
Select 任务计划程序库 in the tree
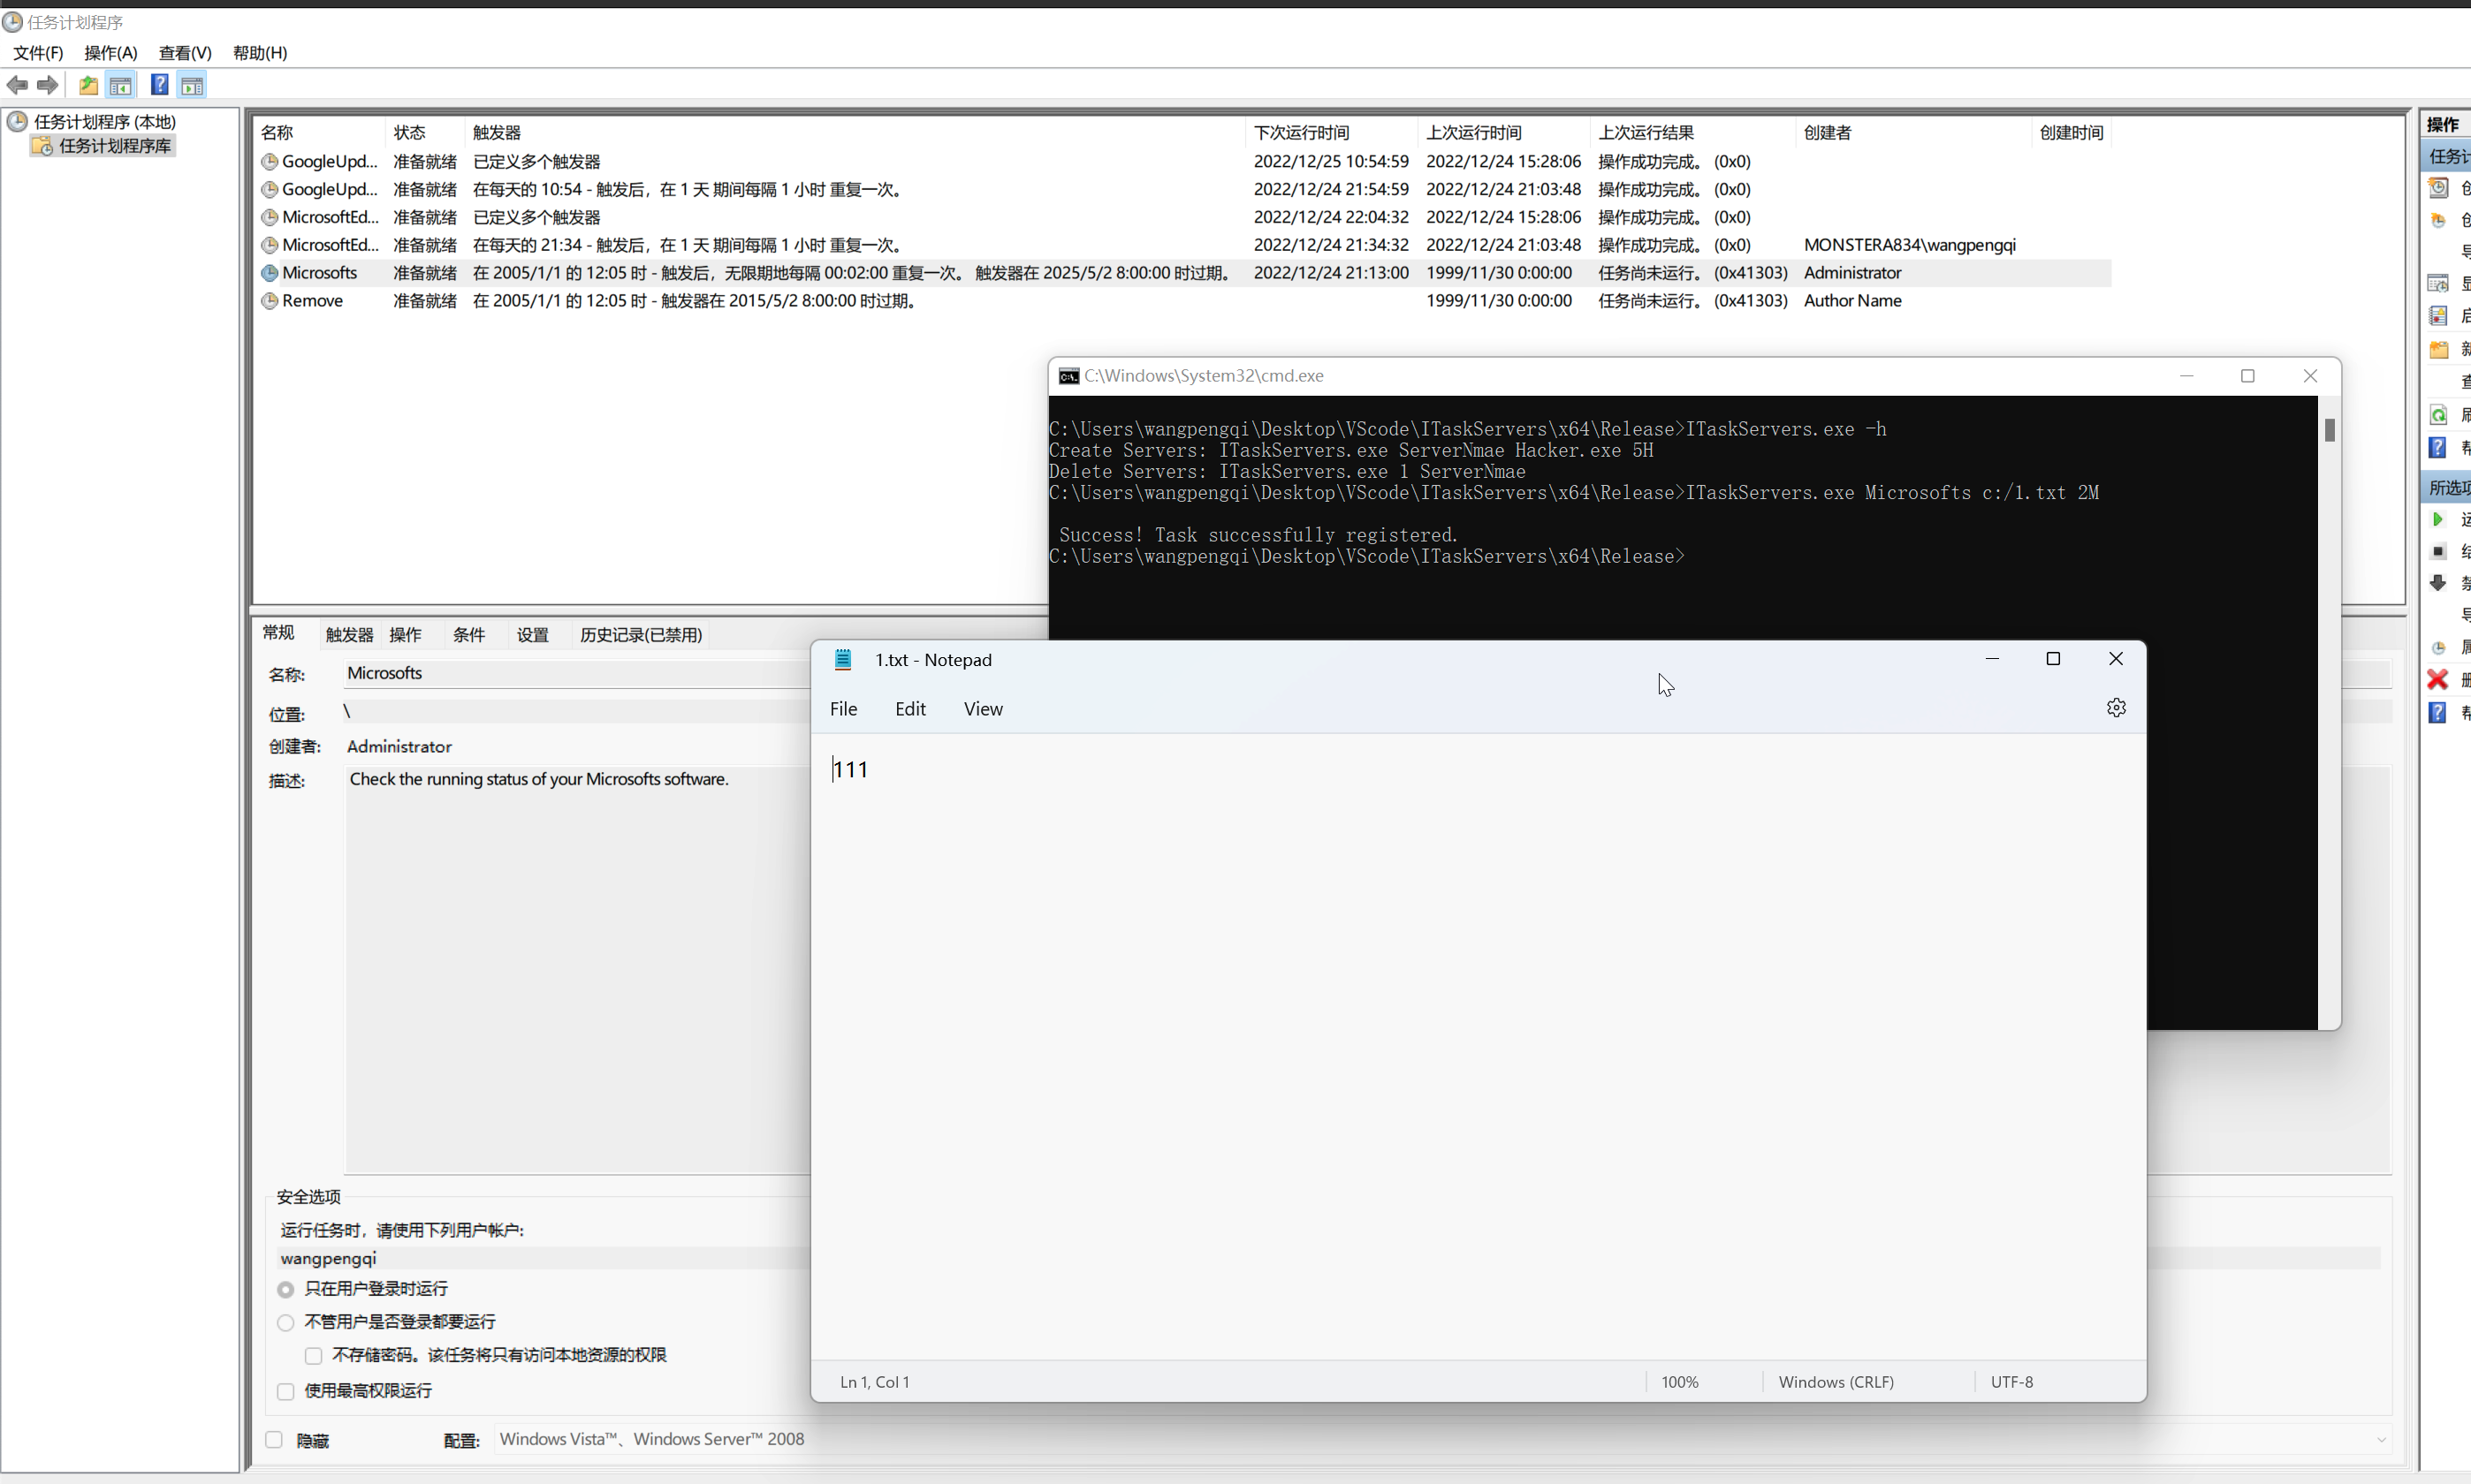point(114,146)
